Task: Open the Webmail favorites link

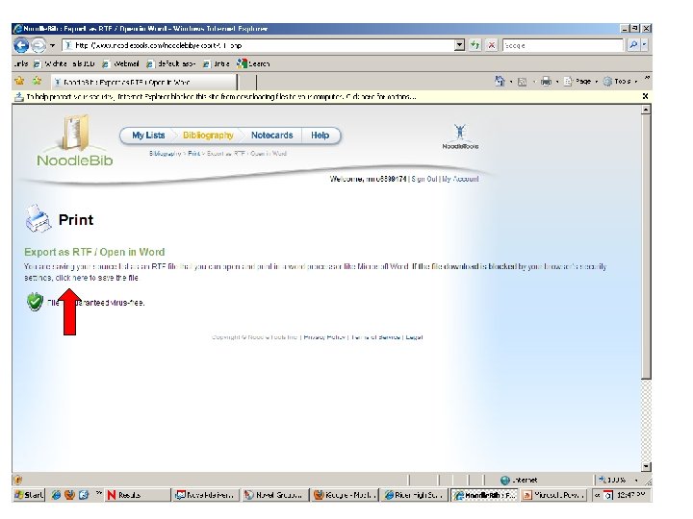Action: [x=120, y=64]
